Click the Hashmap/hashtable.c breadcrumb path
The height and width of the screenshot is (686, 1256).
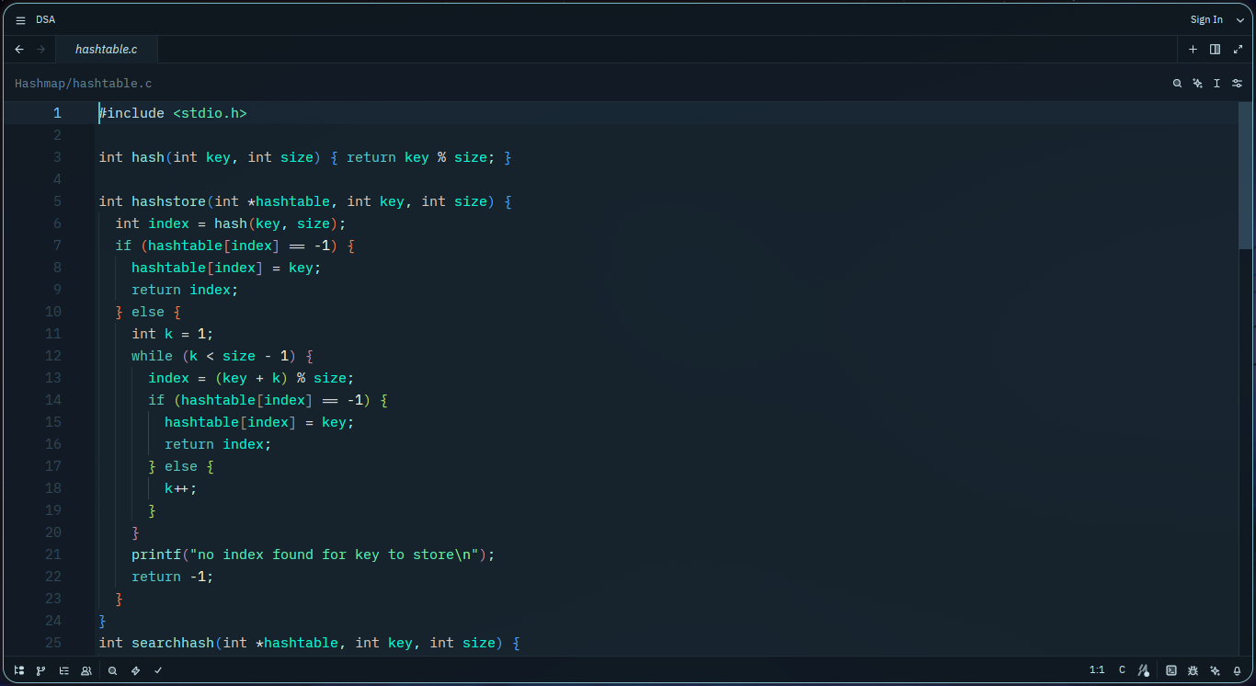84,84
